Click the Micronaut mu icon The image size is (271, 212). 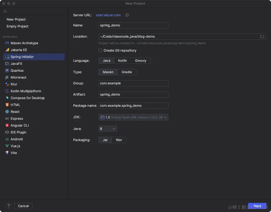click(7, 77)
